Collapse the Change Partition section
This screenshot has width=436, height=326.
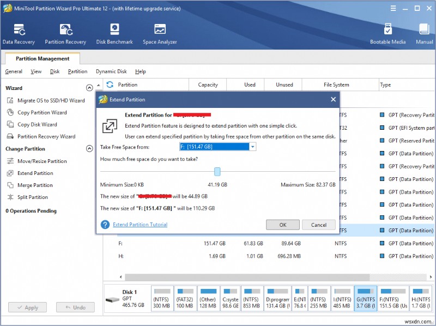point(90,148)
